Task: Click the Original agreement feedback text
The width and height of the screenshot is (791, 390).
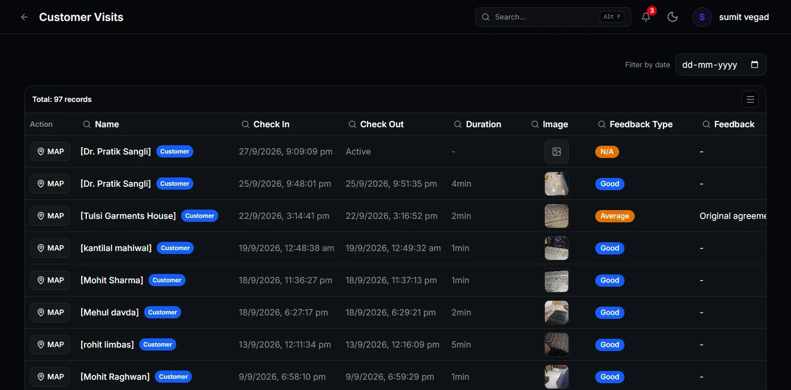Action: click(x=732, y=216)
